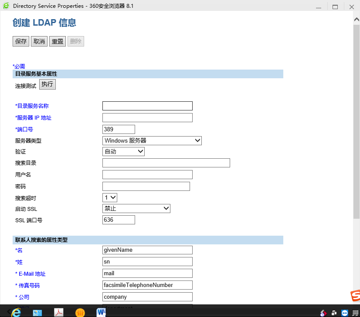Open Adobe Reader from the taskbar
Screen dimensions: 360x317
tap(59, 312)
